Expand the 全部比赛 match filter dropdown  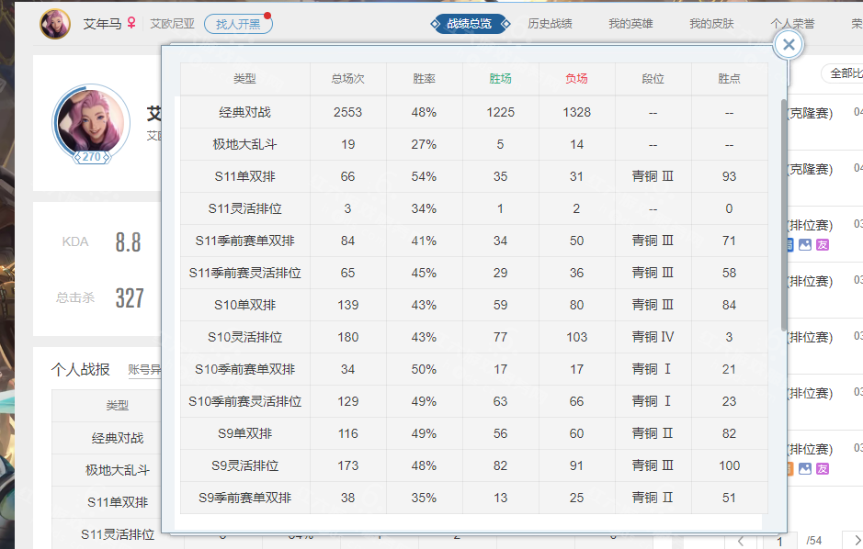(x=844, y=73)
